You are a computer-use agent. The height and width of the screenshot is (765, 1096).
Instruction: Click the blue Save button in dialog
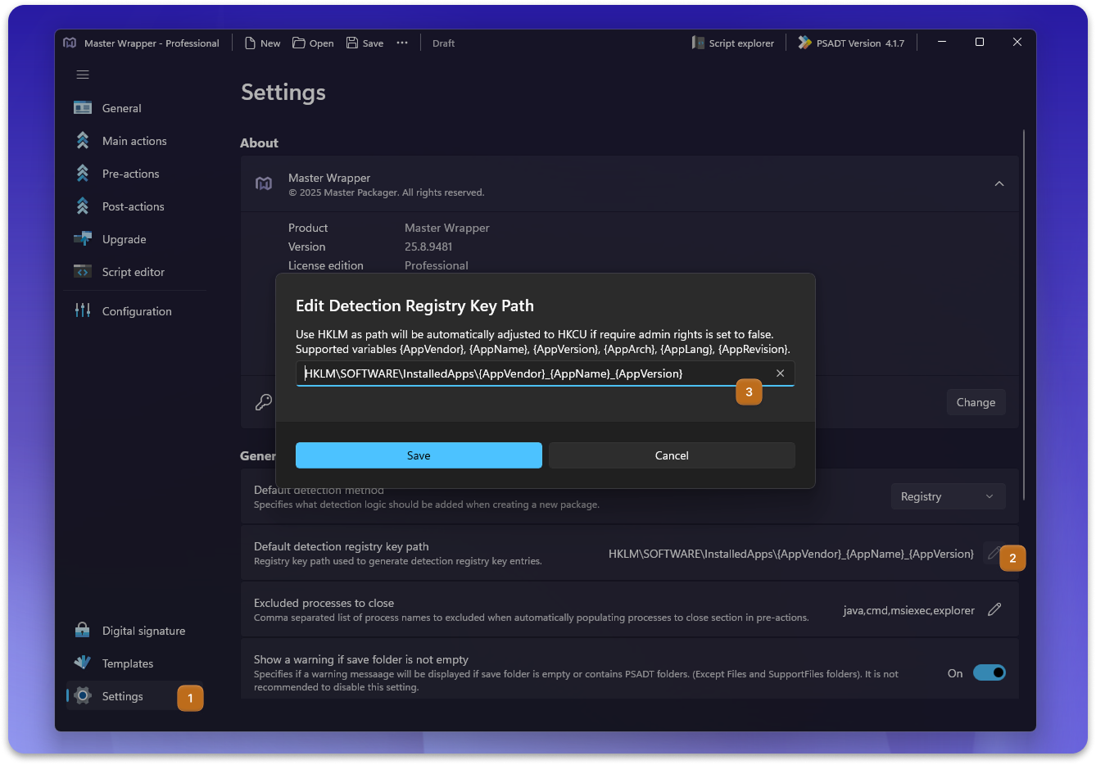[x=419, y=455]
